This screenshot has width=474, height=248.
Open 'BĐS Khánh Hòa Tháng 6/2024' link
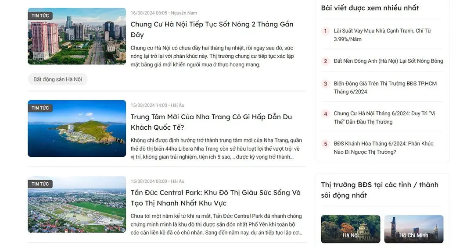[x=383, y=148]
